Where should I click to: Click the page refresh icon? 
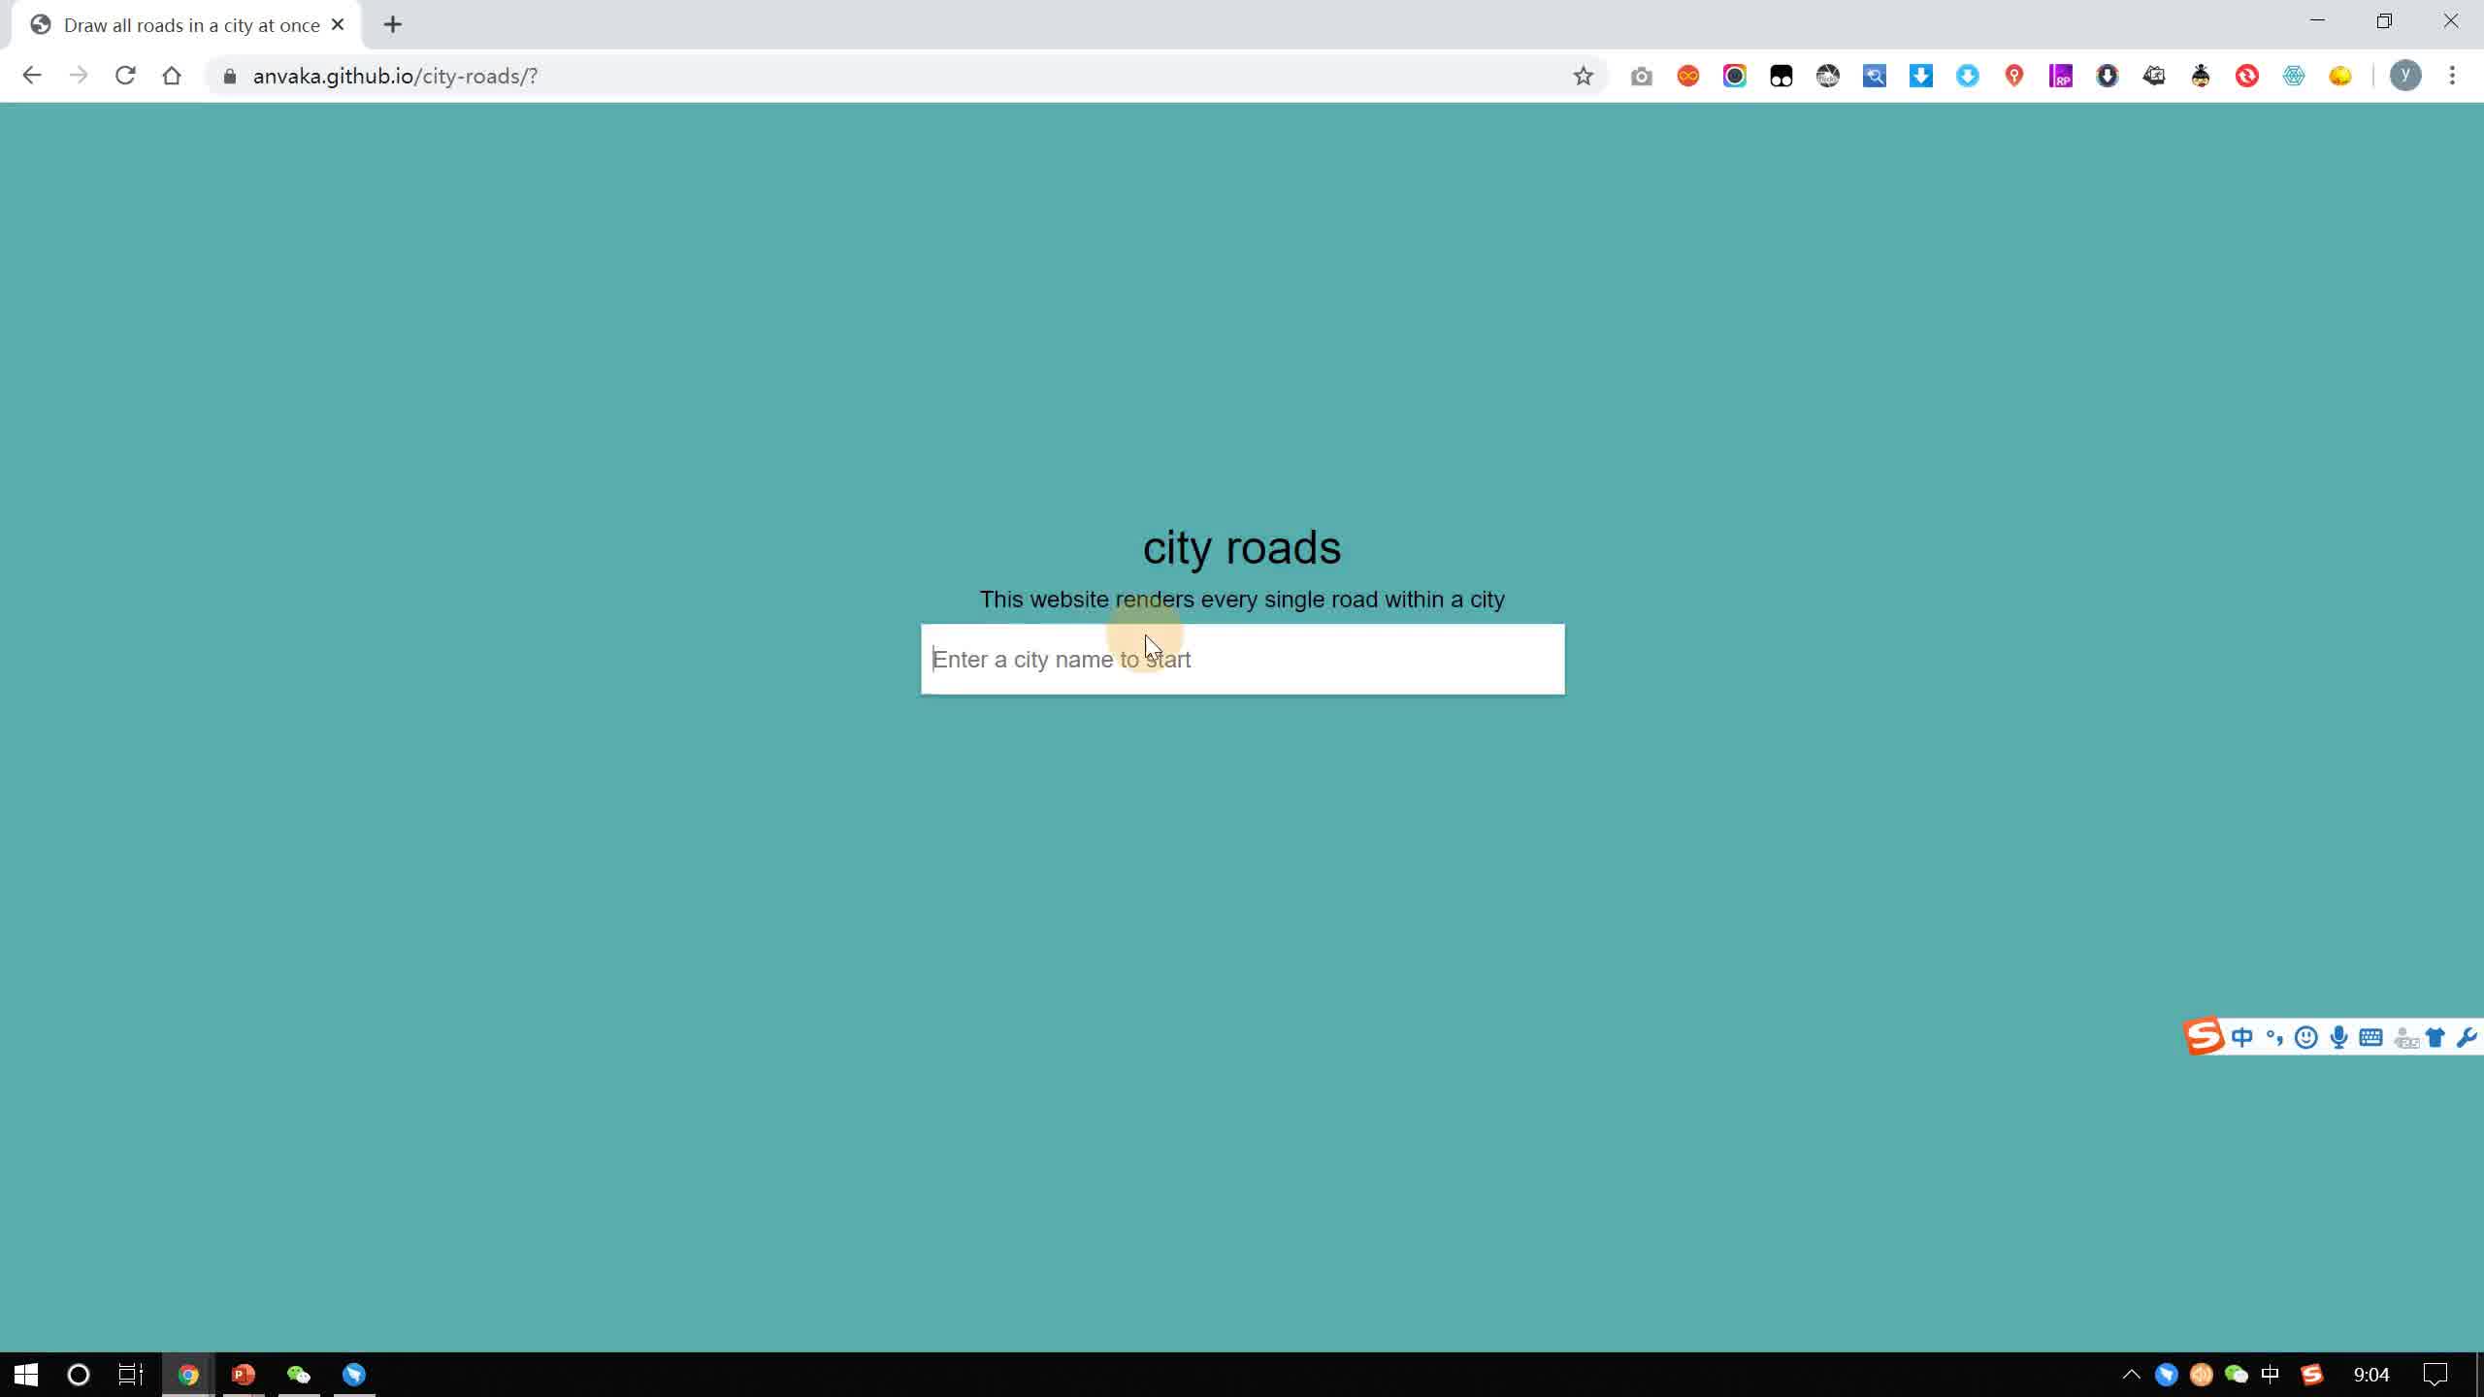(124, 75)
